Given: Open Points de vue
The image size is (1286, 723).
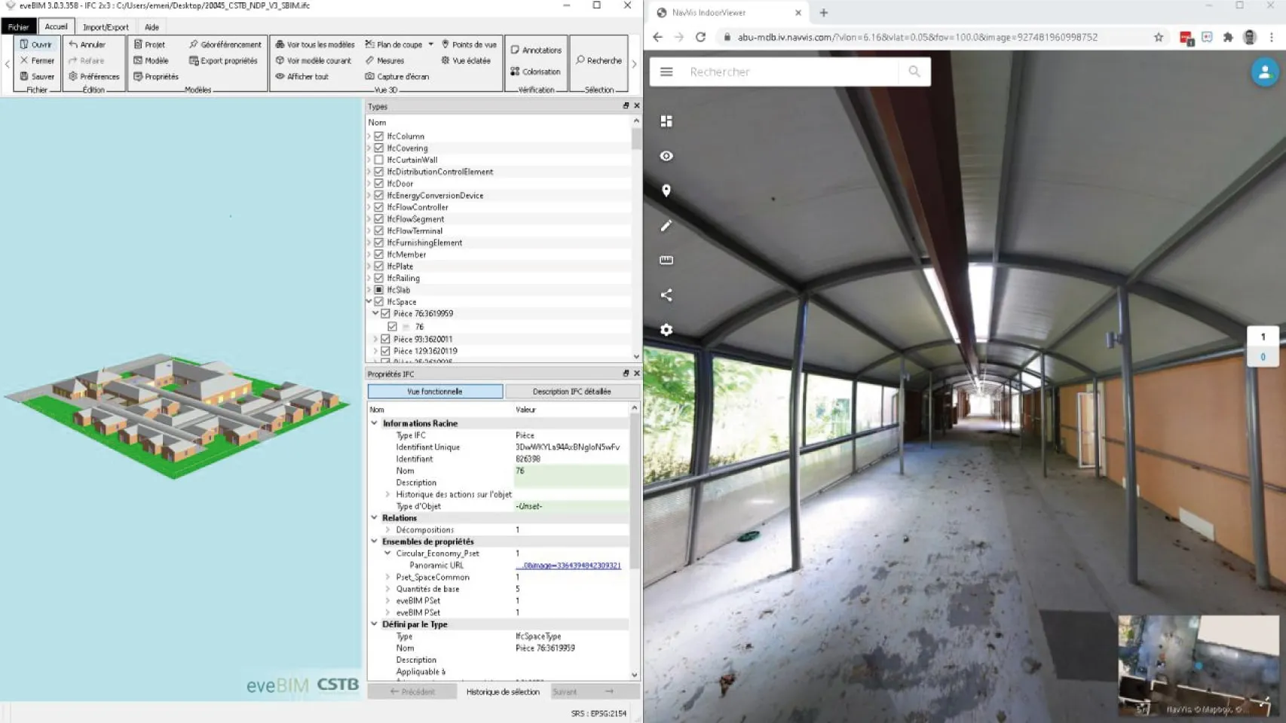Looking at the screenshot, I should click(x=470, y=44).
